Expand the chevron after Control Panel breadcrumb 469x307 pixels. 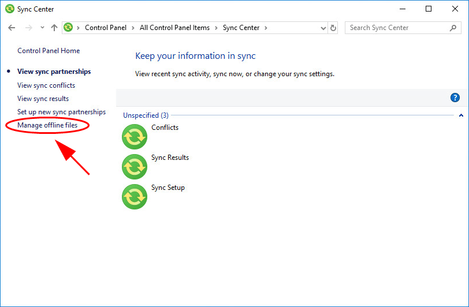(x=132, y=28)
